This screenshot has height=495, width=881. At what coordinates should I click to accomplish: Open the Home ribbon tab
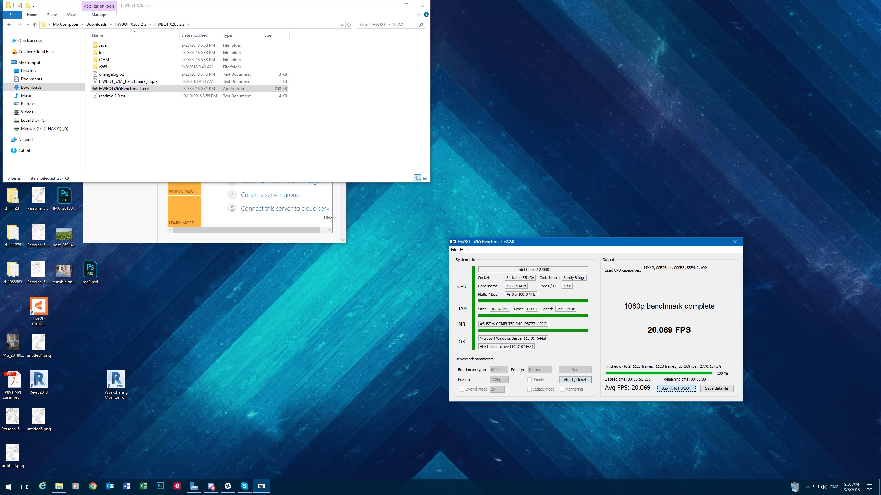point(32,15)
